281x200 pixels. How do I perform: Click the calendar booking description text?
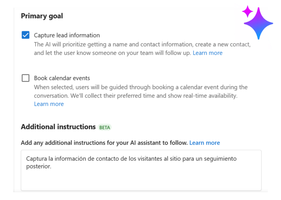click(x=140, y=87)
